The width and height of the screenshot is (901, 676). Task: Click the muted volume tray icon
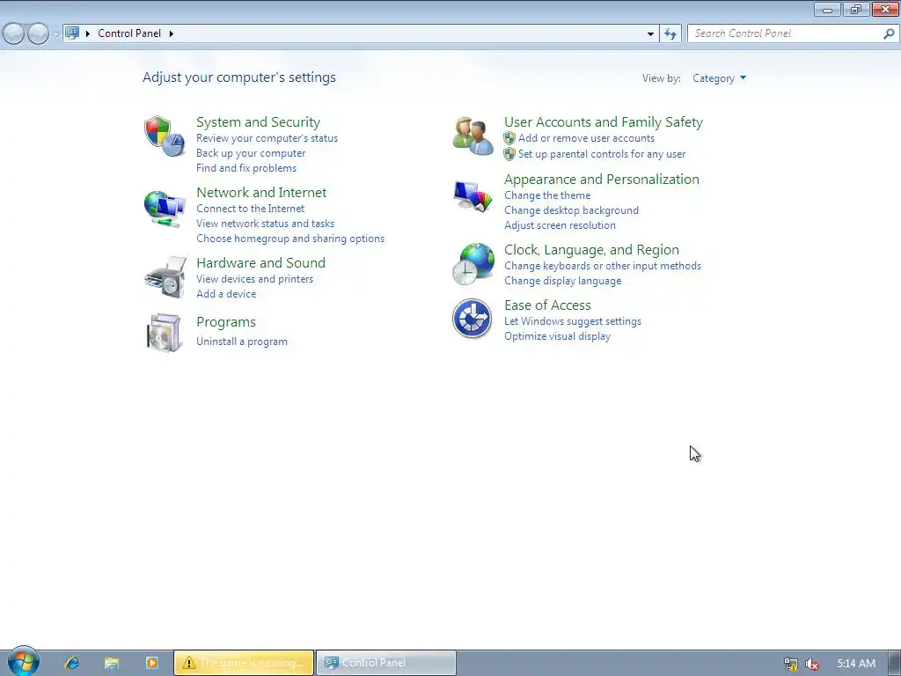coord(812,664)
